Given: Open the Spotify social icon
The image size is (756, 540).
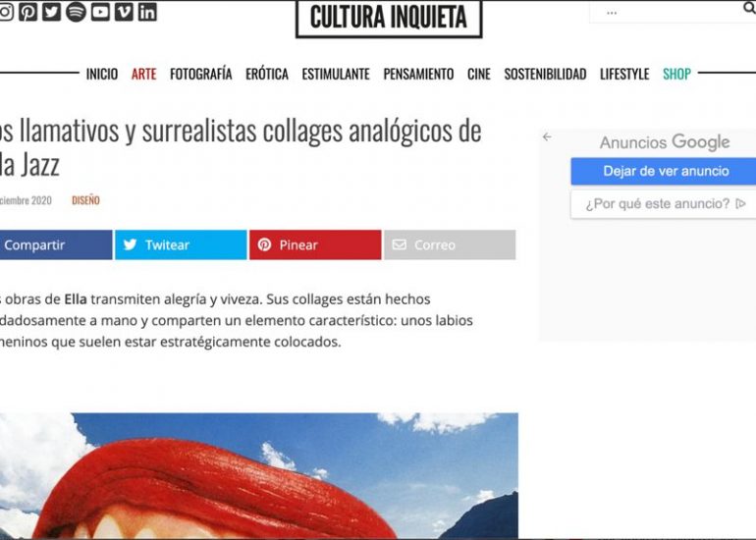Looking at the screenshot, I should [76, 12].
